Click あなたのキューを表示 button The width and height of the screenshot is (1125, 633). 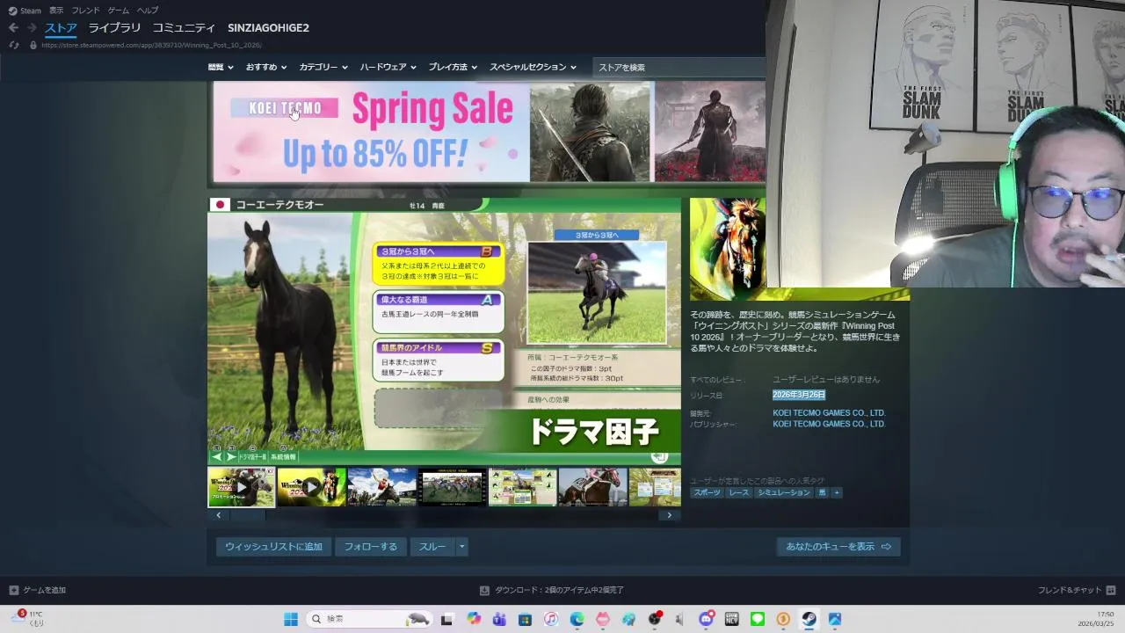[838, 547]
